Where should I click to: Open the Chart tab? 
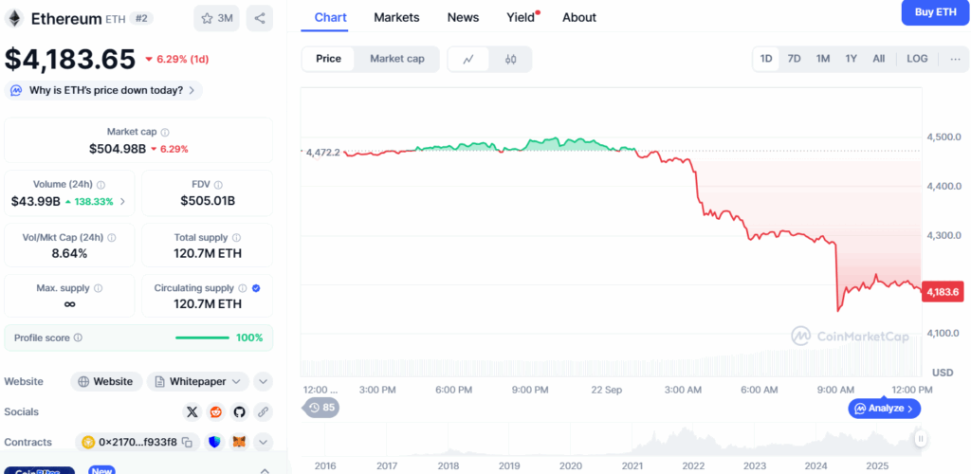[331, 17]
